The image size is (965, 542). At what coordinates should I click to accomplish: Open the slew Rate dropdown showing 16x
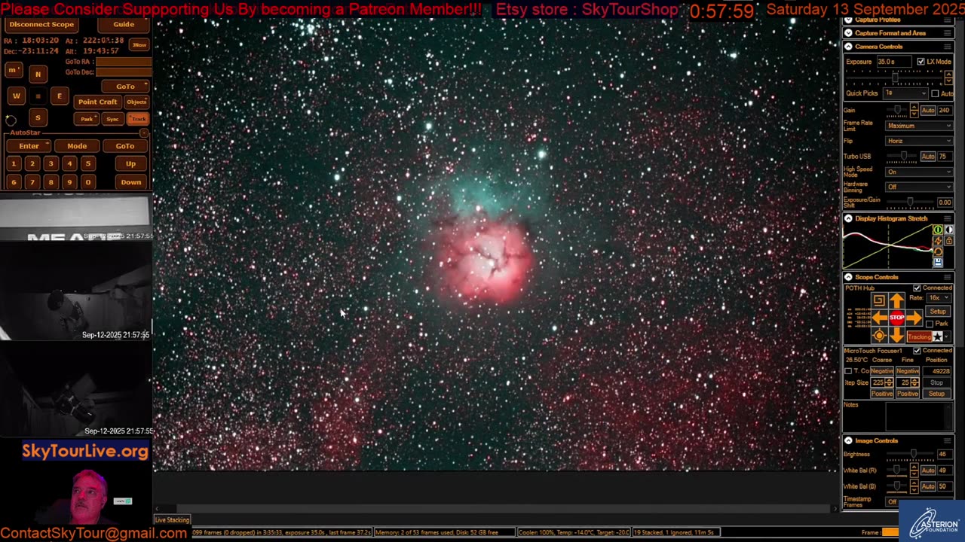pos(939,297)
